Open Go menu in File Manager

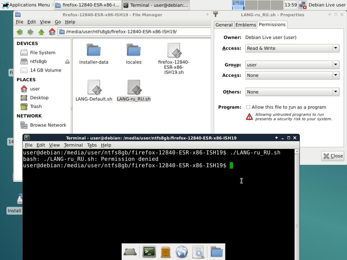click(x=58, y=22)
